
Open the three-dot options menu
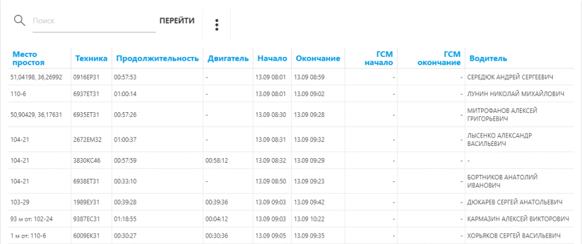(x=217, y=25)
